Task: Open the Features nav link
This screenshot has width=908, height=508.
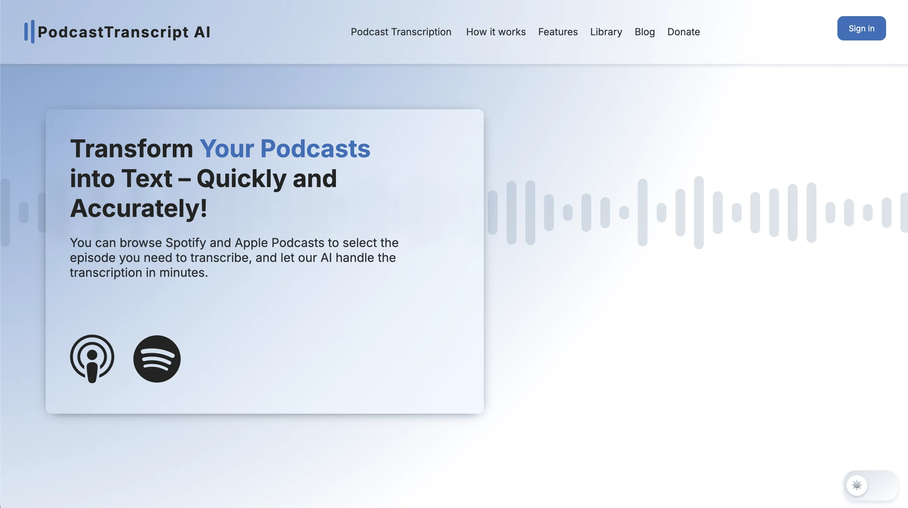Action: pyautogui.click(x=558, y=32)
